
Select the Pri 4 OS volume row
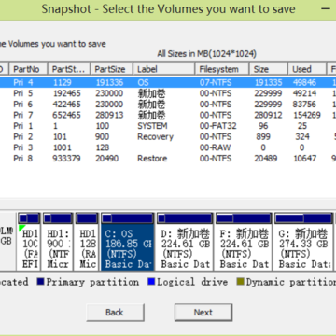tap(168, 82)
